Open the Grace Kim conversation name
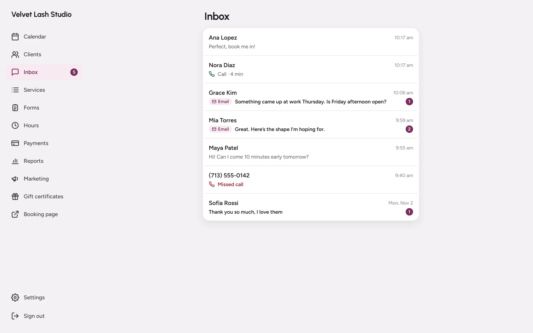 tap(223, 93)
